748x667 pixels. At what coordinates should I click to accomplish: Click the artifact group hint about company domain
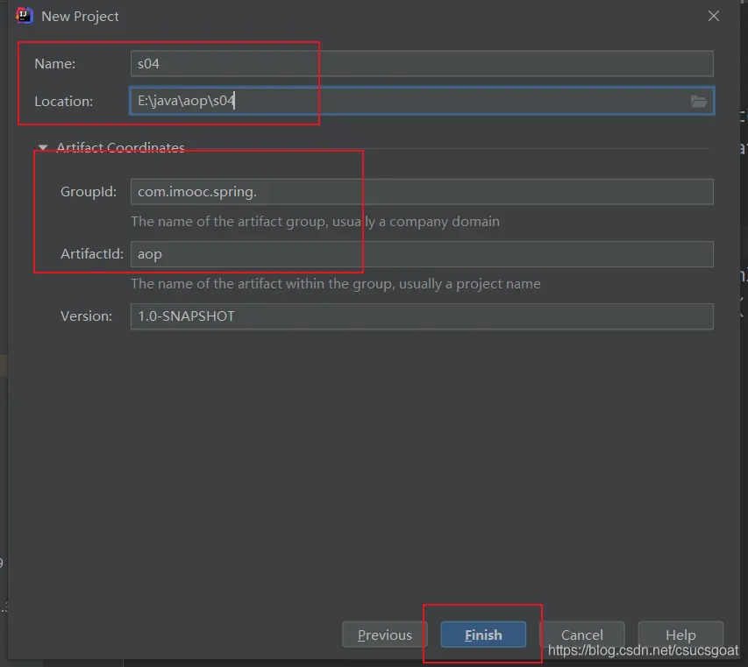315,222
